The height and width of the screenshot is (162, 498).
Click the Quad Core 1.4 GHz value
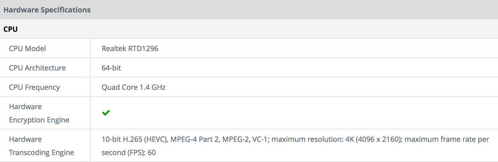pyautogui.click(x=133, y=87)
